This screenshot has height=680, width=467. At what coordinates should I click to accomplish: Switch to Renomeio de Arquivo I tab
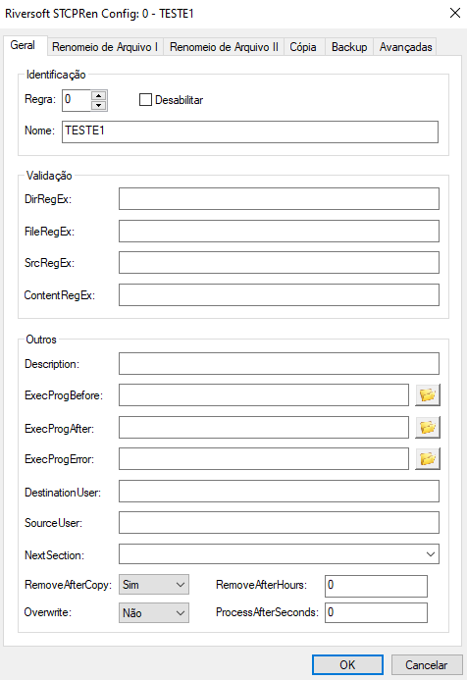click(105, 47)
